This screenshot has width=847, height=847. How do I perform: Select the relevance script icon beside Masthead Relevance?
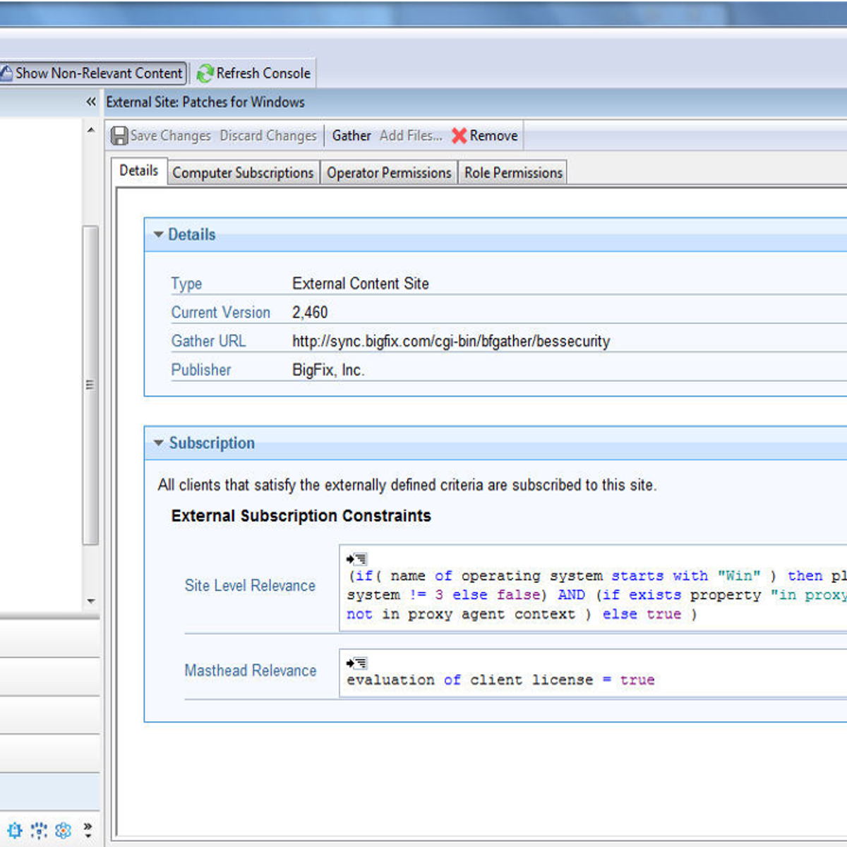(x=356, y=662)
